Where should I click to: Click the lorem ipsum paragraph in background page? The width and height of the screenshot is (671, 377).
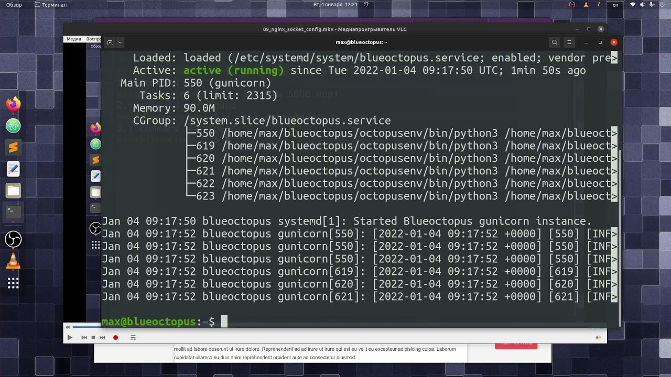pyautogui.click(x=315, y=353)
